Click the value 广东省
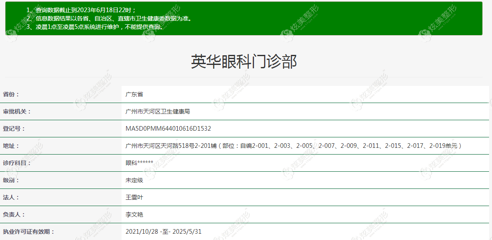The width and height of the screenshot is (492, 240). [134, 94]
